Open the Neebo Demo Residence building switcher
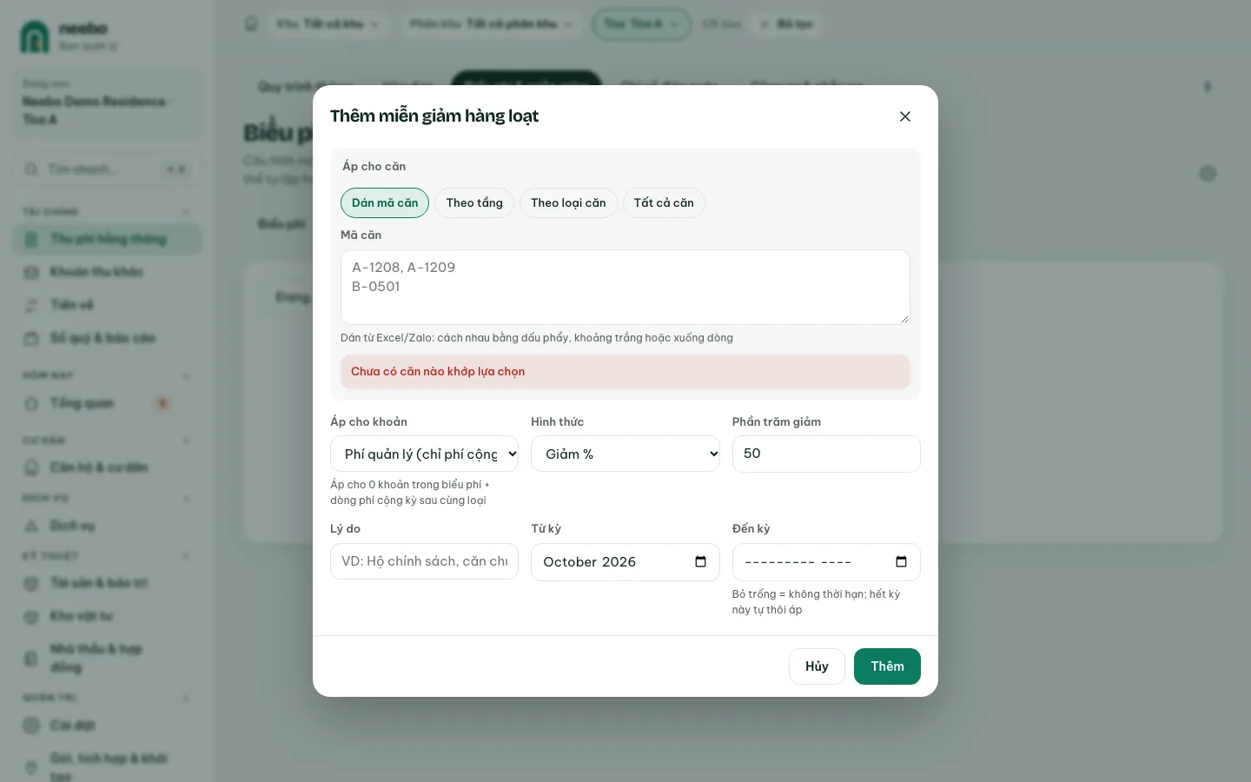Viewport: 1251px width, 782px height. click(x=107, y=103)
